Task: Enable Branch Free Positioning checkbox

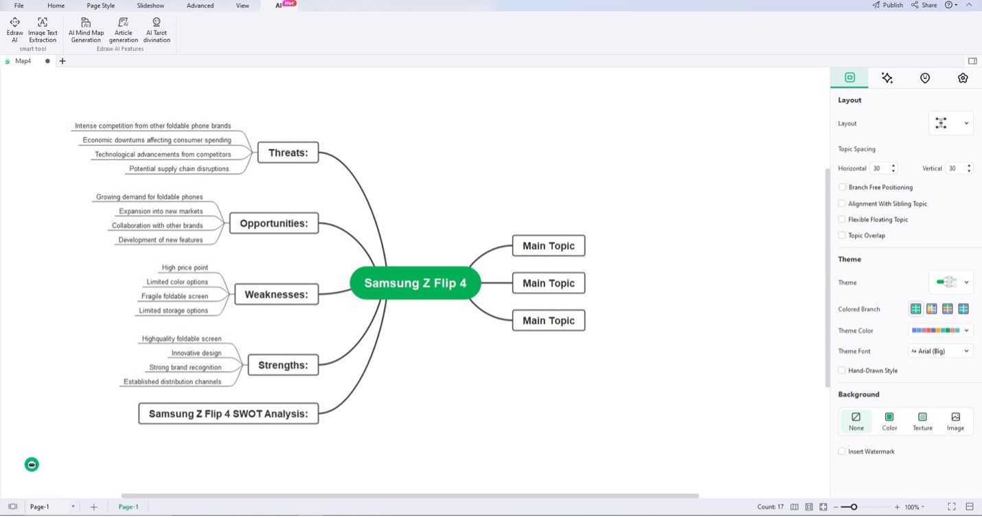Action: (x=842, y=188)
